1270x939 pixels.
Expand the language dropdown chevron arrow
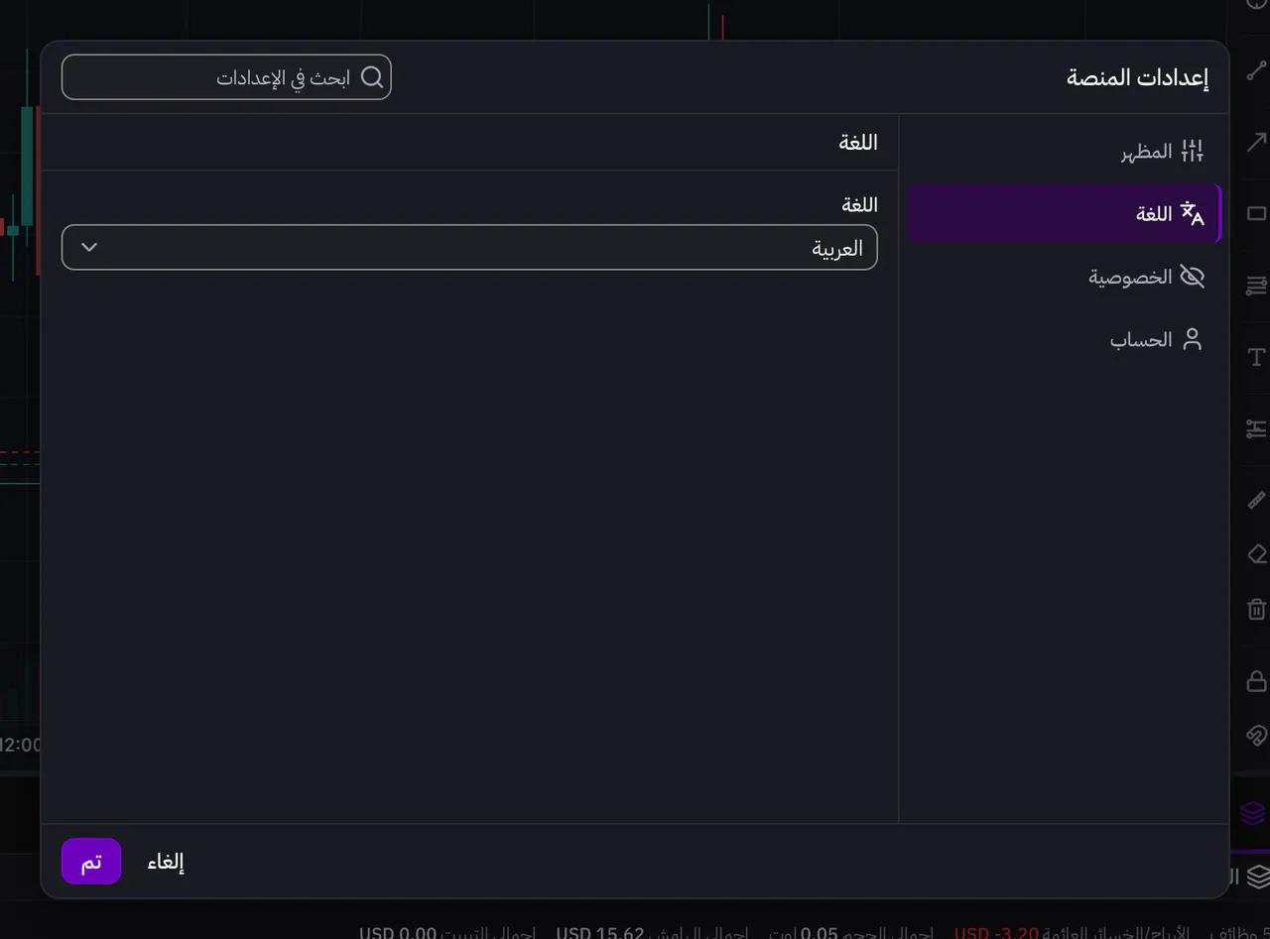point(89,247)
